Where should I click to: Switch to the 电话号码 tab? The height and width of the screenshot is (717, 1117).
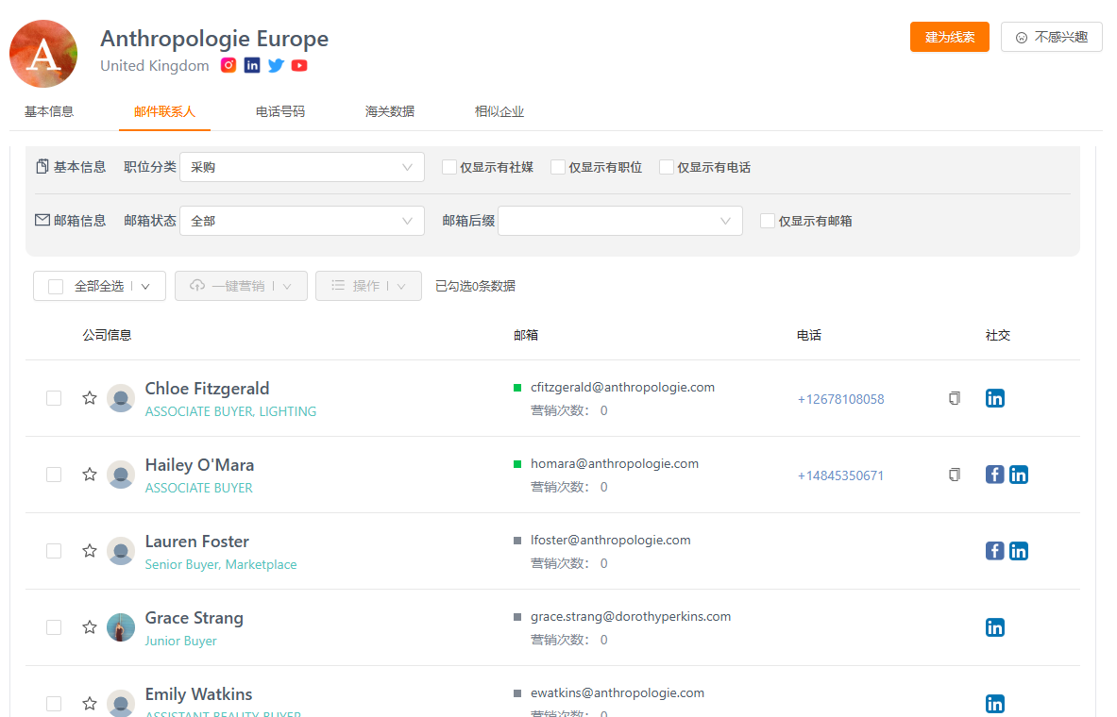[x=280, y=111]
